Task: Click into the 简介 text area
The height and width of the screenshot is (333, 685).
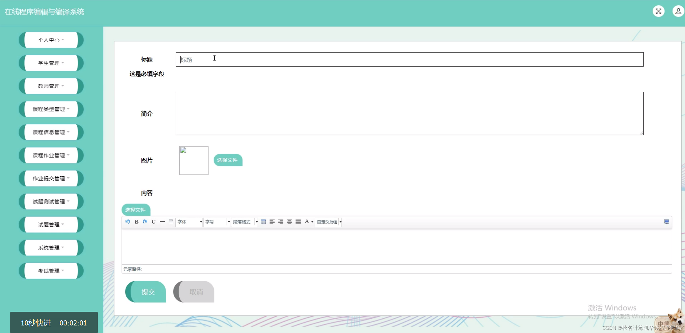Action: tap(409, 113)
